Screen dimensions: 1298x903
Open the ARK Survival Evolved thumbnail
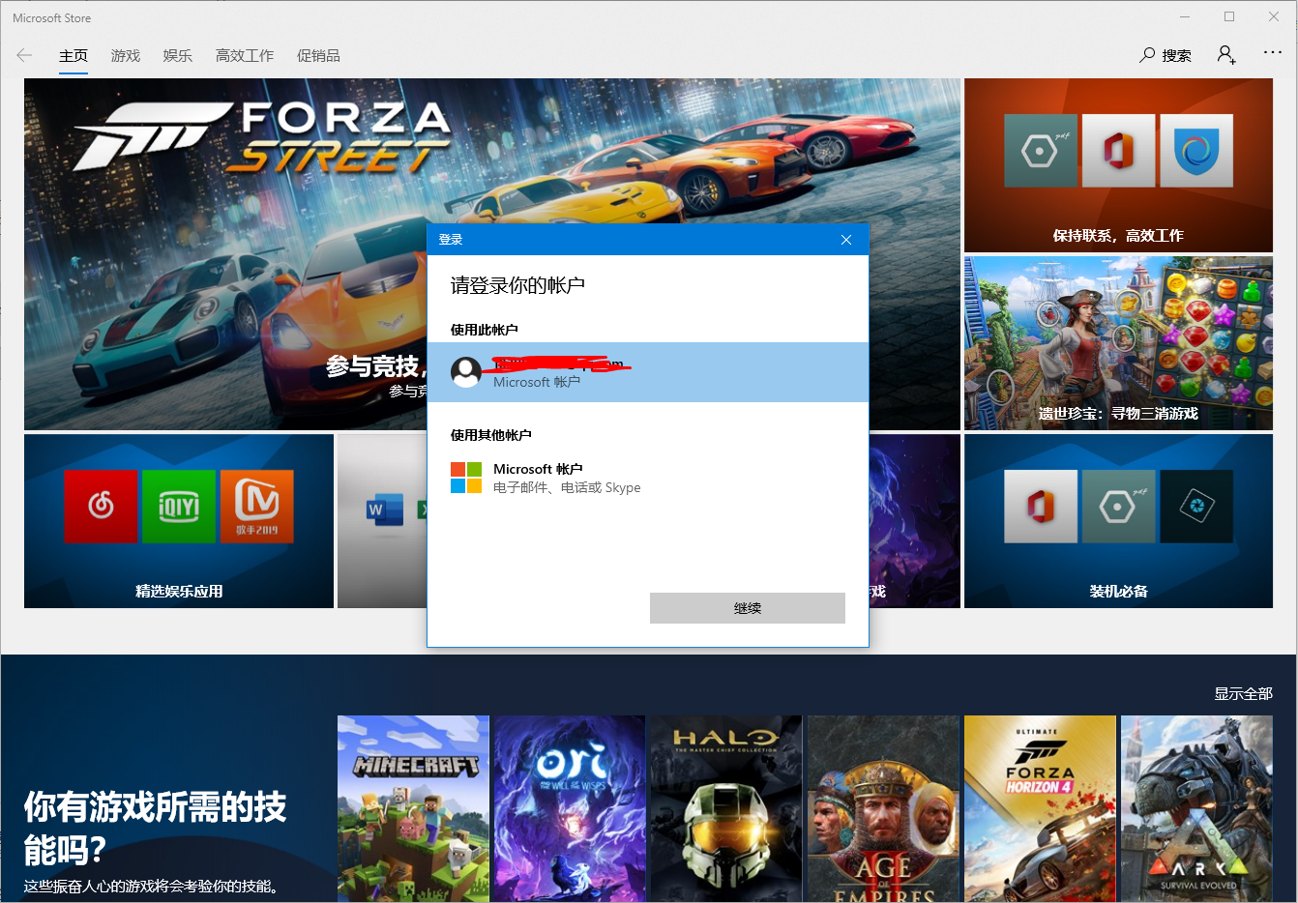click(x=1196, y=809)
